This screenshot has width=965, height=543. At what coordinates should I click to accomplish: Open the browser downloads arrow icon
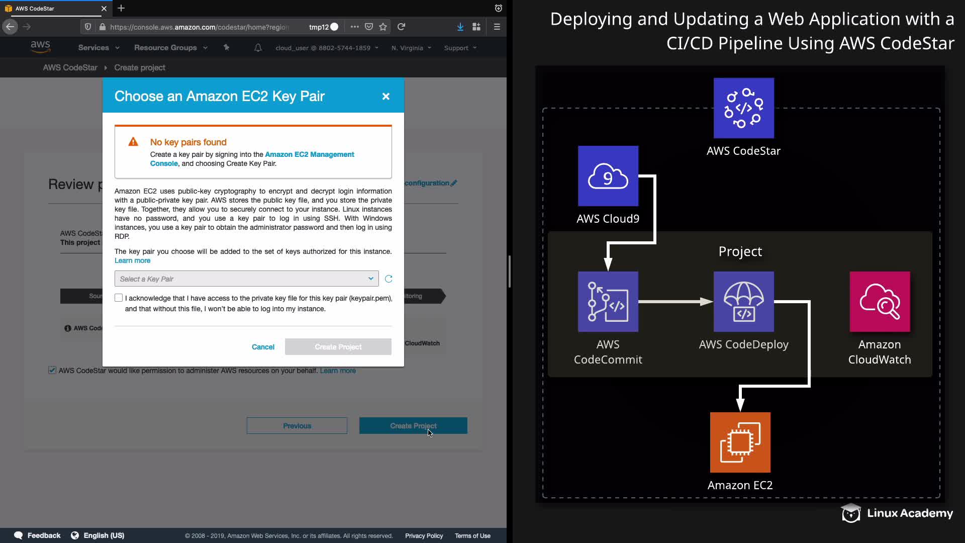tap(460, 27)
